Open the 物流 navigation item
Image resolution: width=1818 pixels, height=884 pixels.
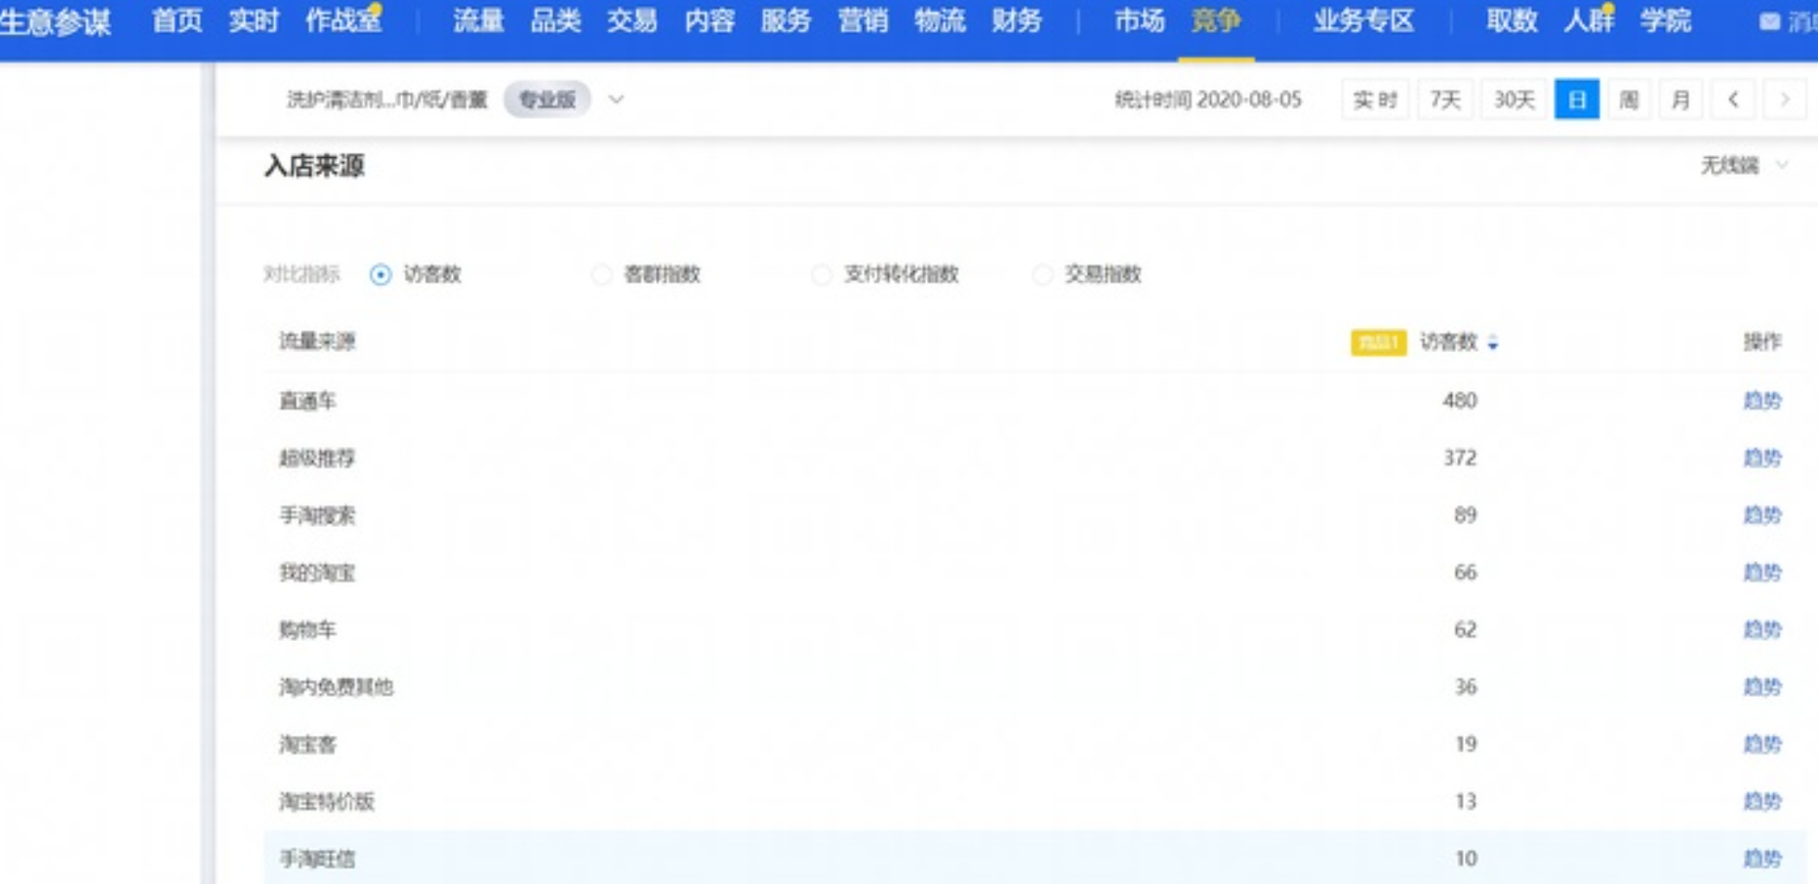[x=940, y=20]
